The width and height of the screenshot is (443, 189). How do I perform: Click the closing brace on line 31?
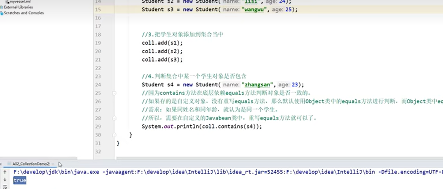coord(118,143)
